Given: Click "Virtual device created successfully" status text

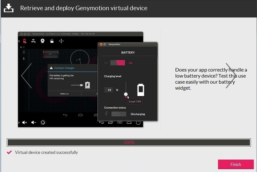Looking at the screenshot, I should 46,152.
